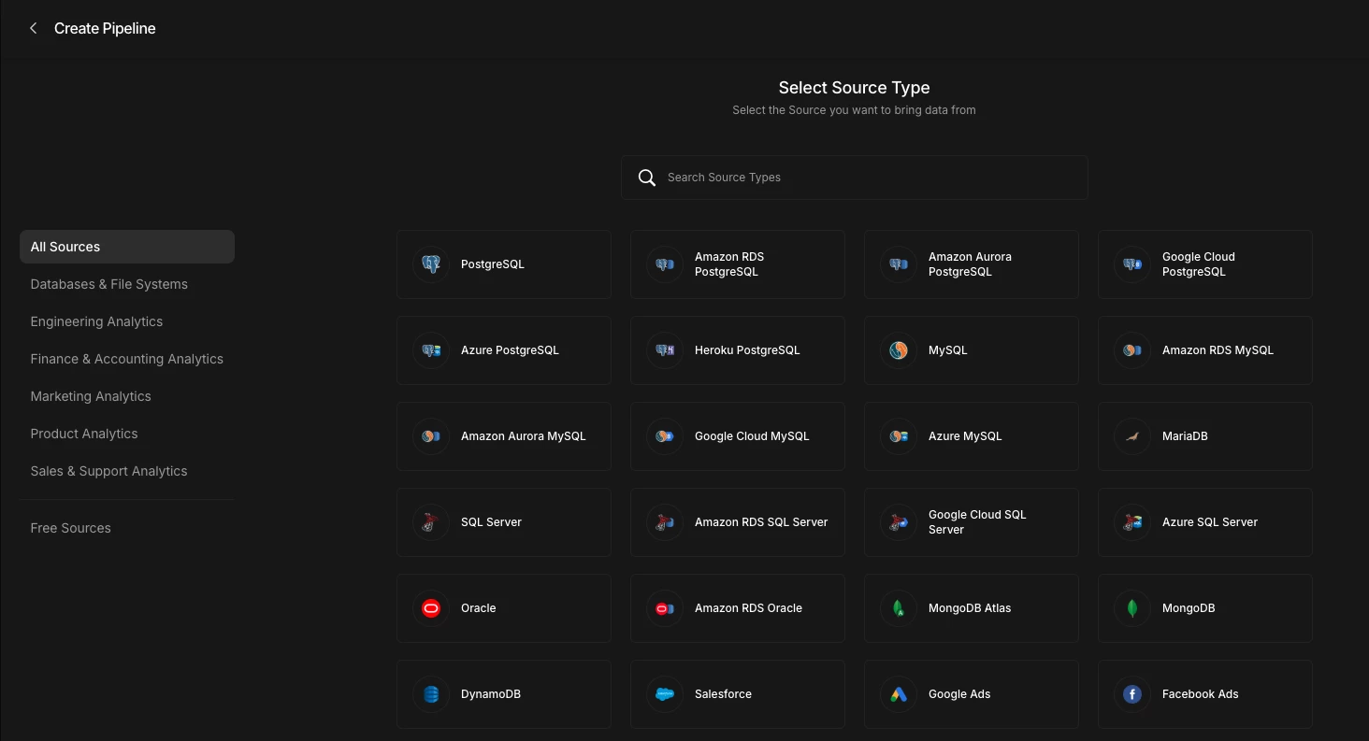The image size is (1369, 741).
Task: Choose the red Oracle icon
Action: coord(431,608)
